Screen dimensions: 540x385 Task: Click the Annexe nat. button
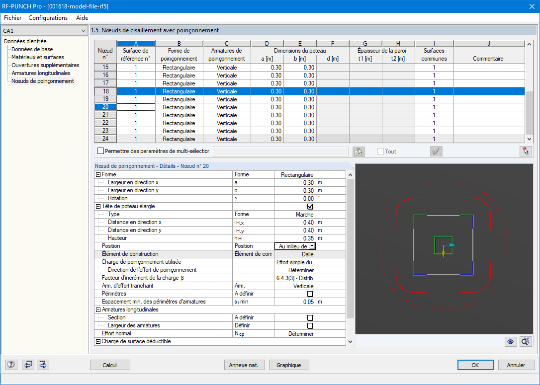click(244, 365)
